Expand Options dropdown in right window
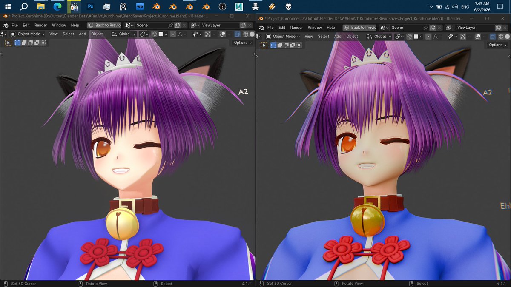 tap(498, 45)
